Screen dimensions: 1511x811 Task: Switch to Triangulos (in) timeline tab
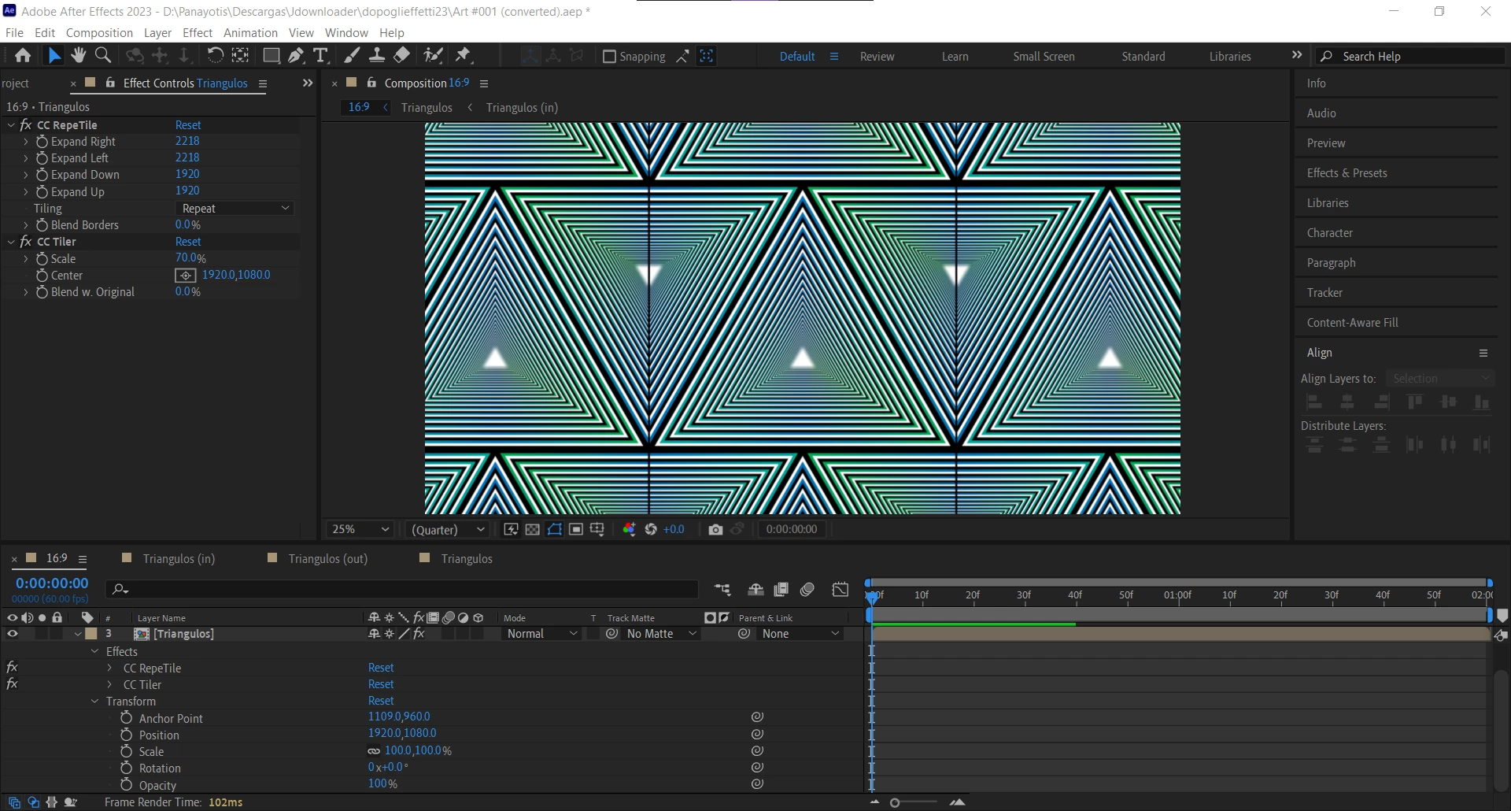coord(179,559)
